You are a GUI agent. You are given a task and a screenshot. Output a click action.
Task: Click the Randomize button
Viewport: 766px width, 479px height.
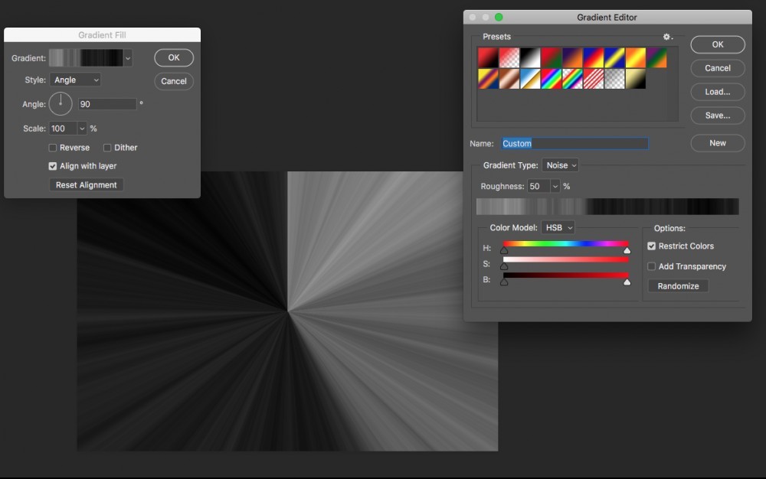point(678,286)
